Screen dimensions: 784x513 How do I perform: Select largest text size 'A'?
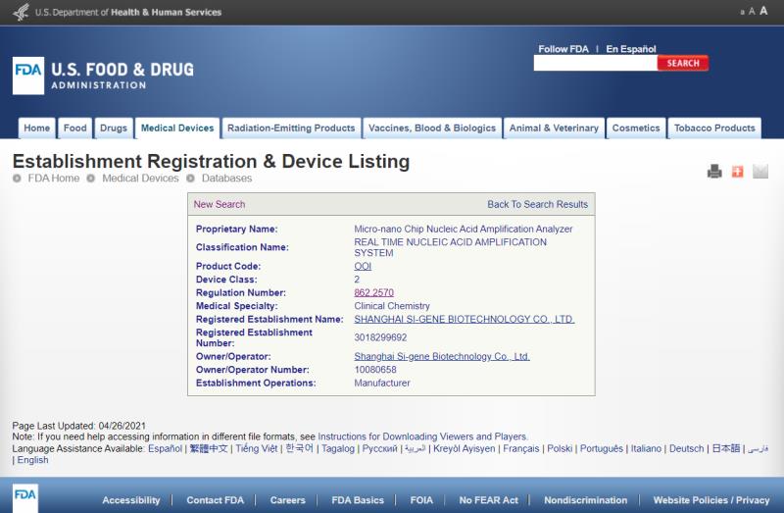coord(763,11)
